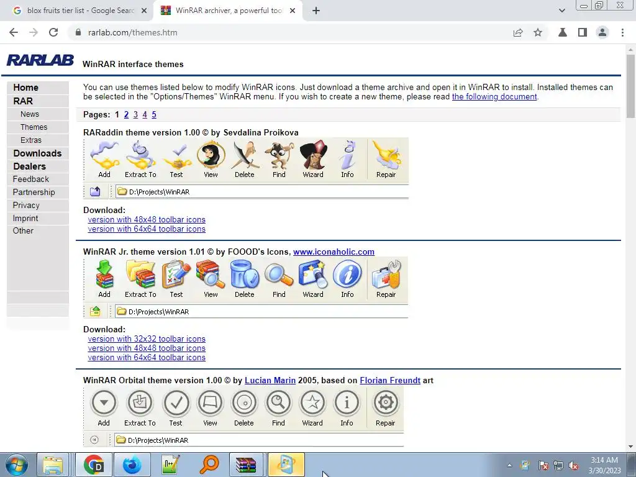636x477 pixels.
Task: Click the WinRAR Jr. Info icon
Action: pyautogui.click(x=347, y=274)
